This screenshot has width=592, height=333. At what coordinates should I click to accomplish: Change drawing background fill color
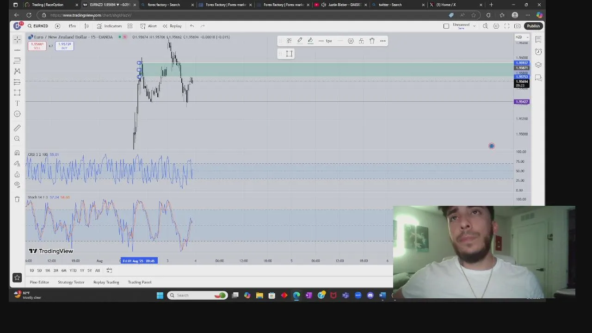pyautogui.click(x=310, y=41)
